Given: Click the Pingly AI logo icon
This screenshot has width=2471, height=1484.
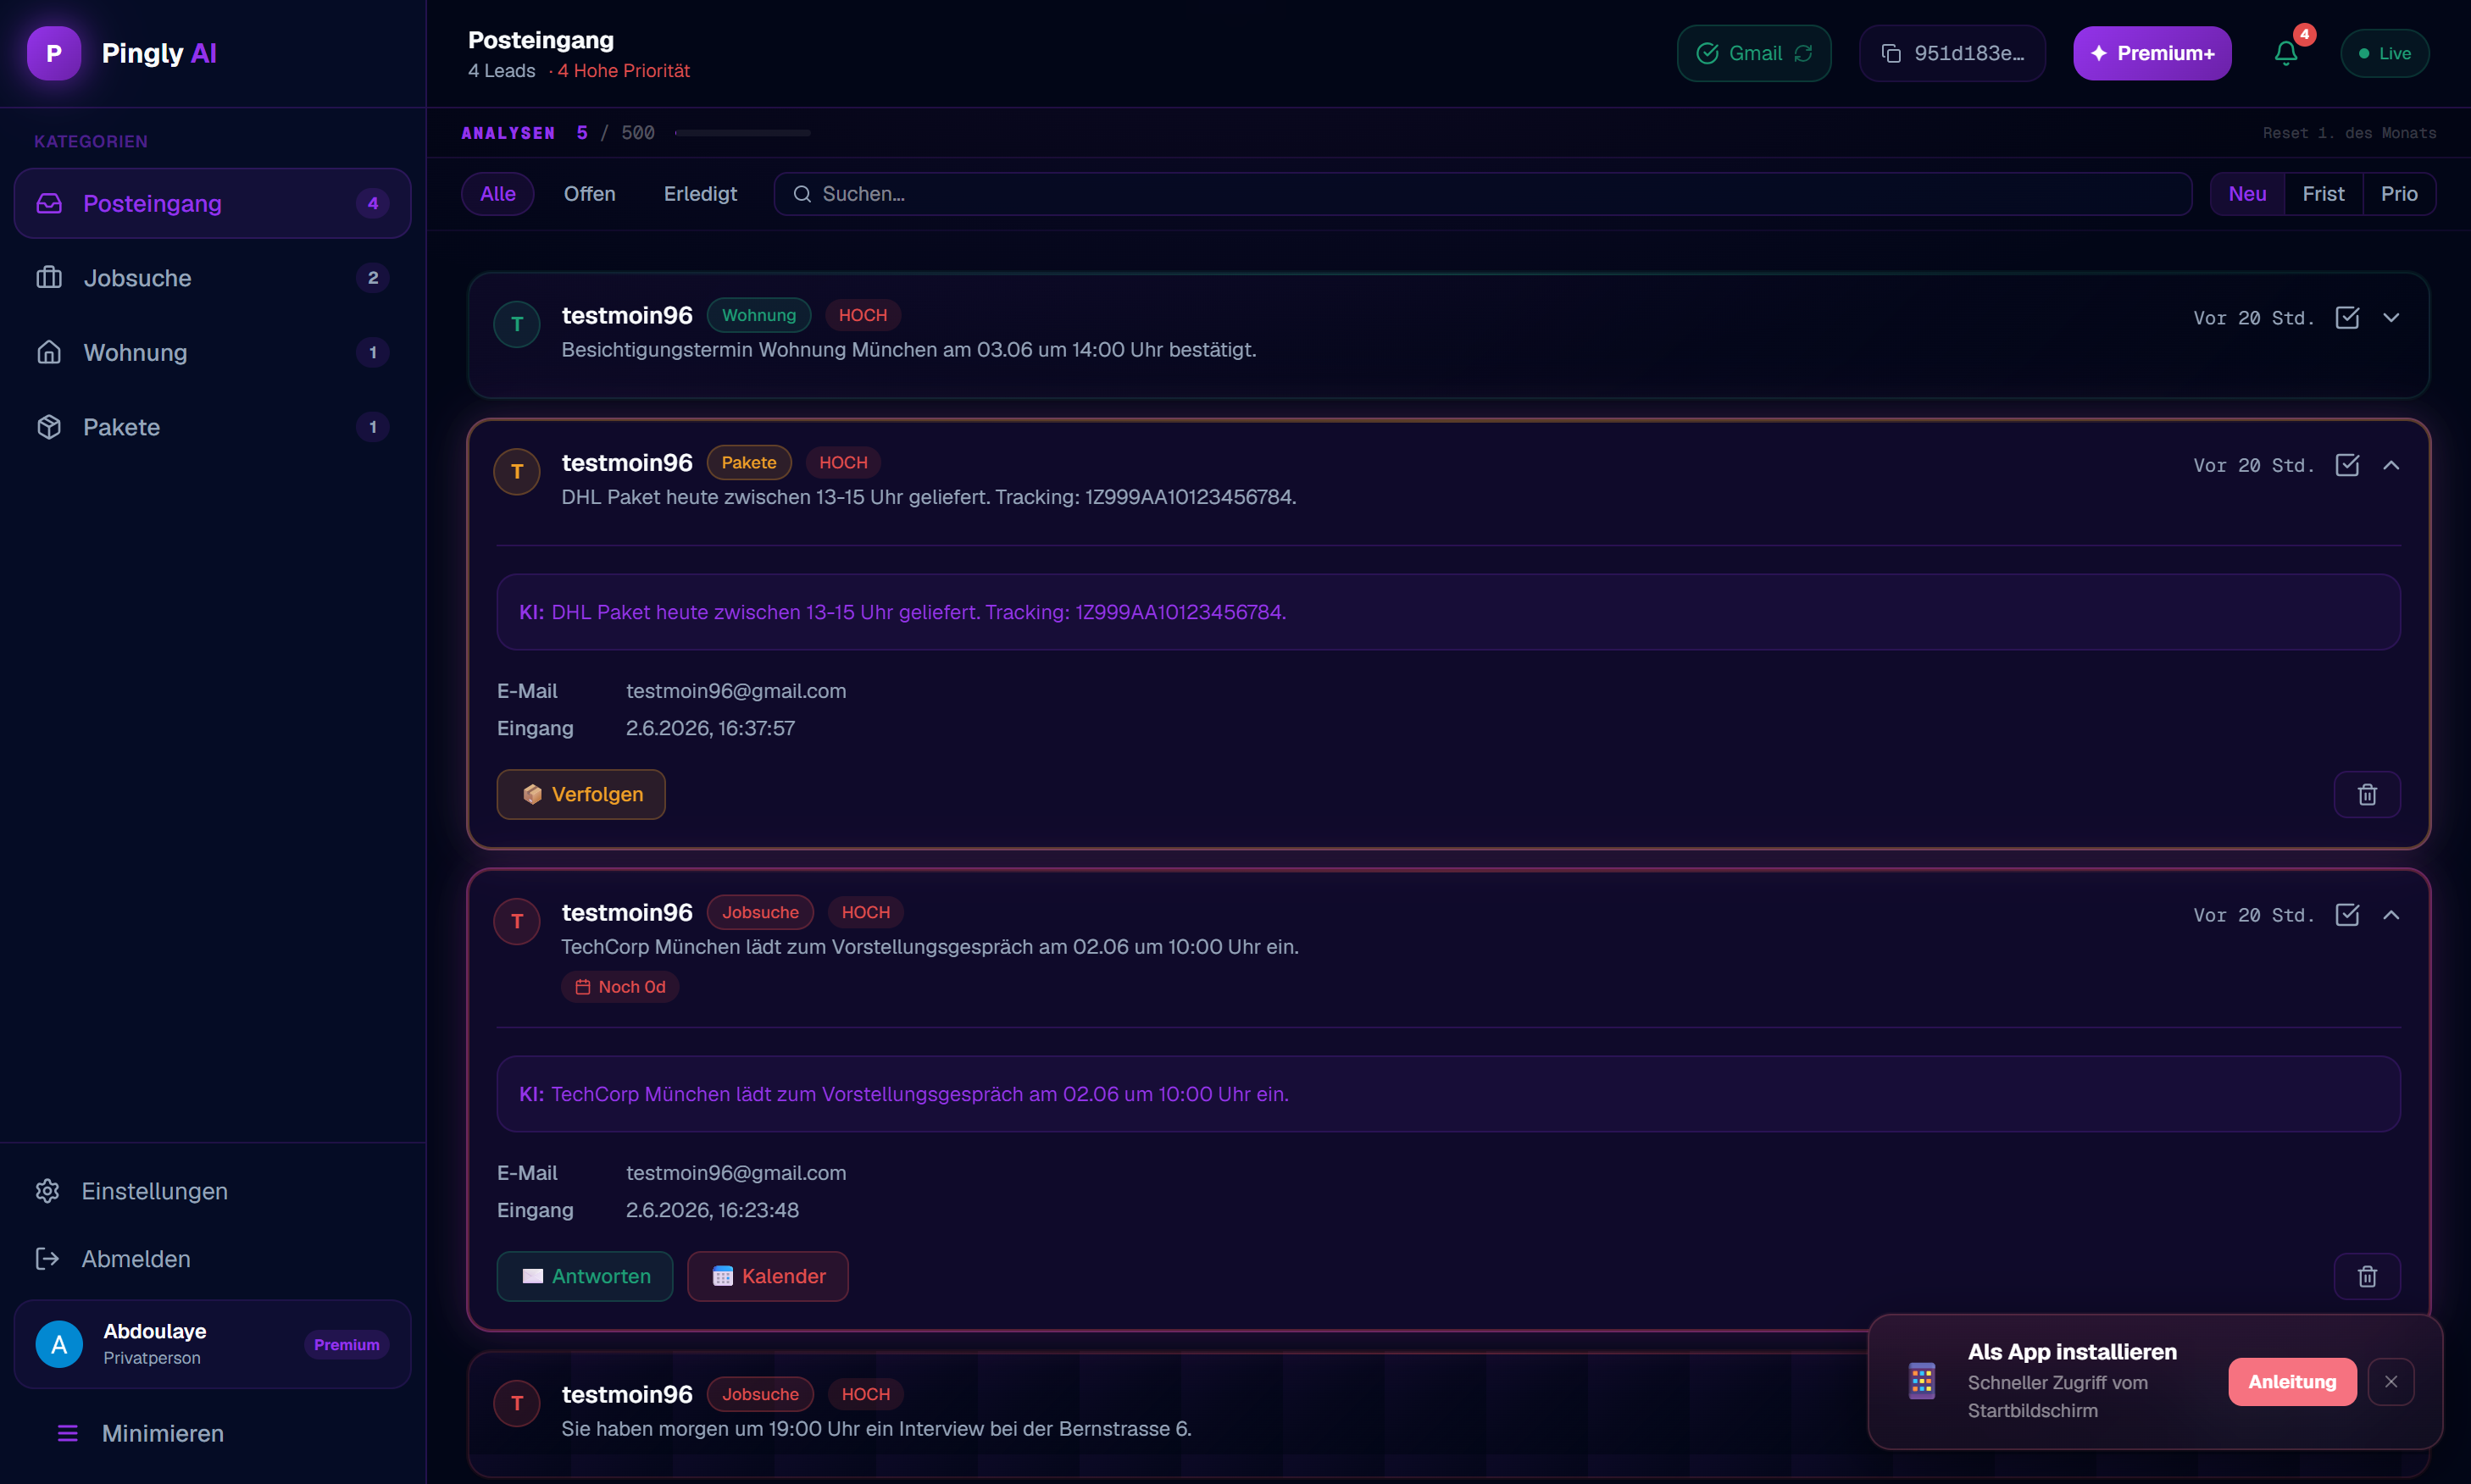Looking at the screenshot, I should click(54, 53).
